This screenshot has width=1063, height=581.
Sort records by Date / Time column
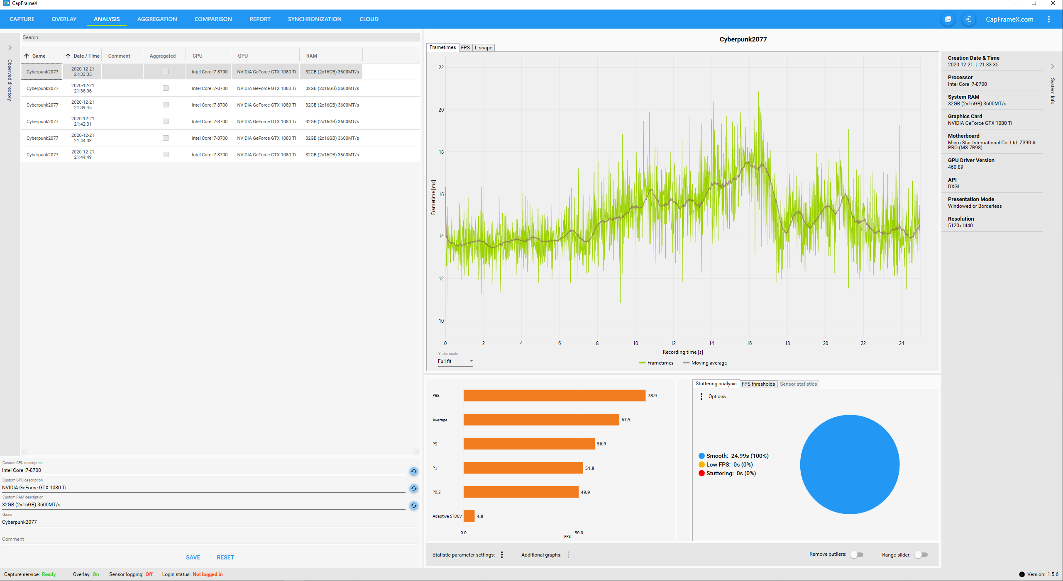coord(86,56)
